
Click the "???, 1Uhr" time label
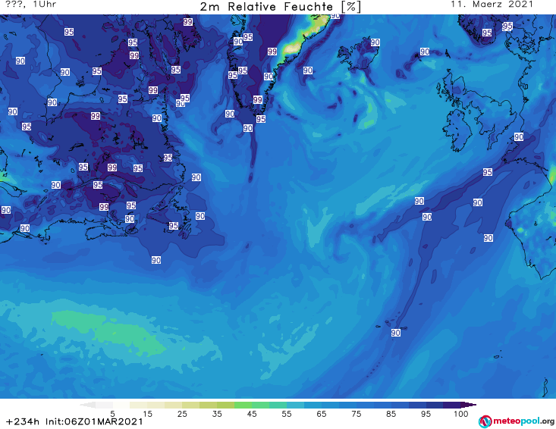point(31,5)
